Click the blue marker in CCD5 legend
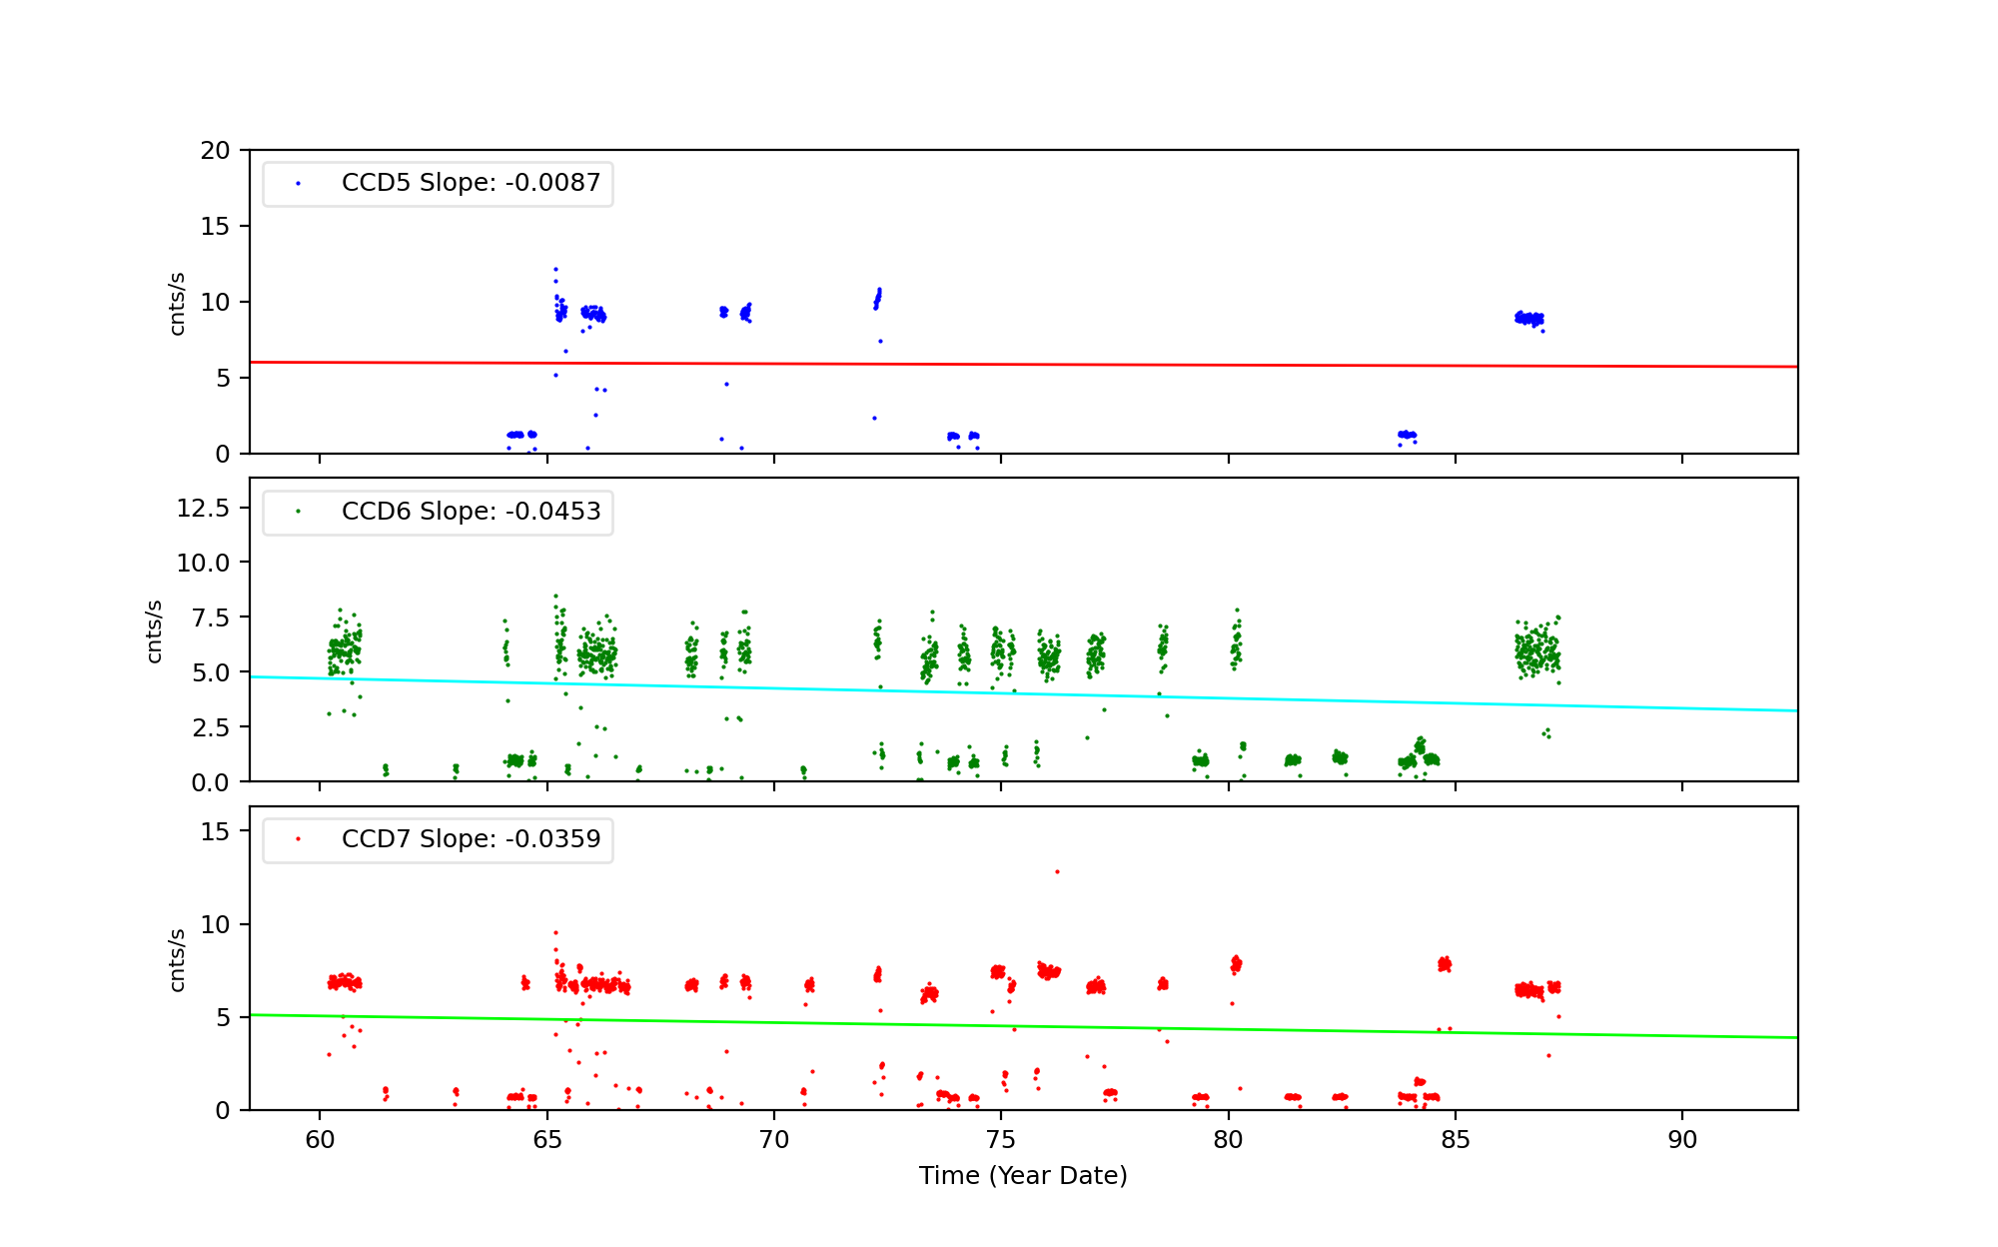 coord(298,184)
